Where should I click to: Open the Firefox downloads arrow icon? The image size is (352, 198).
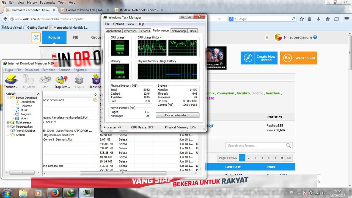coord(318,19)
